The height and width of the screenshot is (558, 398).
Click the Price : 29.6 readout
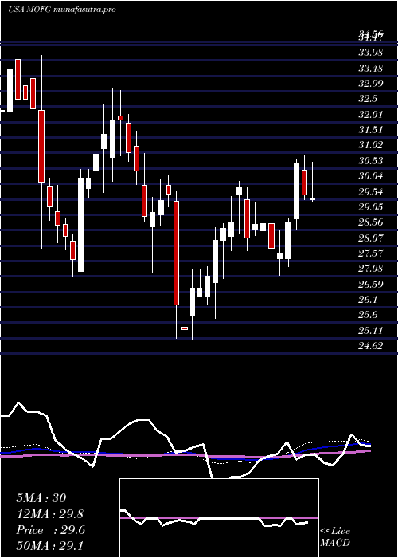51,530
